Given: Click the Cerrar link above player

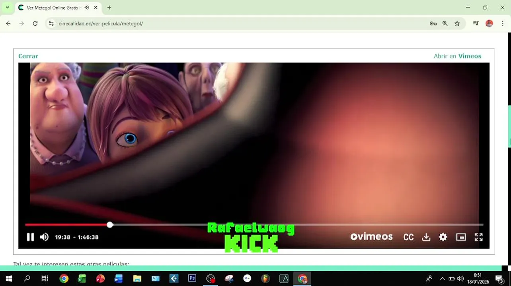Looking at the screenshot, I should (28, 56).
